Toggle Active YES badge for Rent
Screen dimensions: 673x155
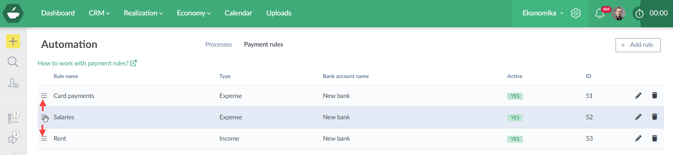[x=515, y=139]
